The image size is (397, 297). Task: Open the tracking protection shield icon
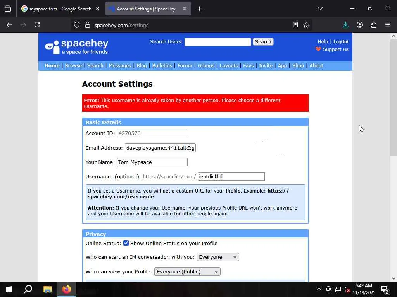77,25
